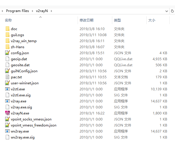175x152 pixels.
Task: Click the 506 KB size value
Action: point(161,65)
